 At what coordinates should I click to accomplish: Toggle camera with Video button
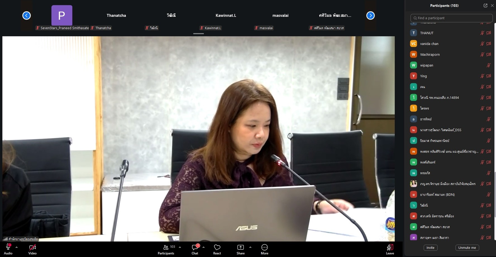pos(32,248)
